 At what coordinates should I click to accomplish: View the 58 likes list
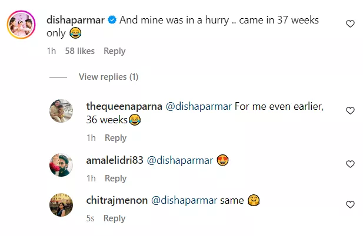point(79,51)
